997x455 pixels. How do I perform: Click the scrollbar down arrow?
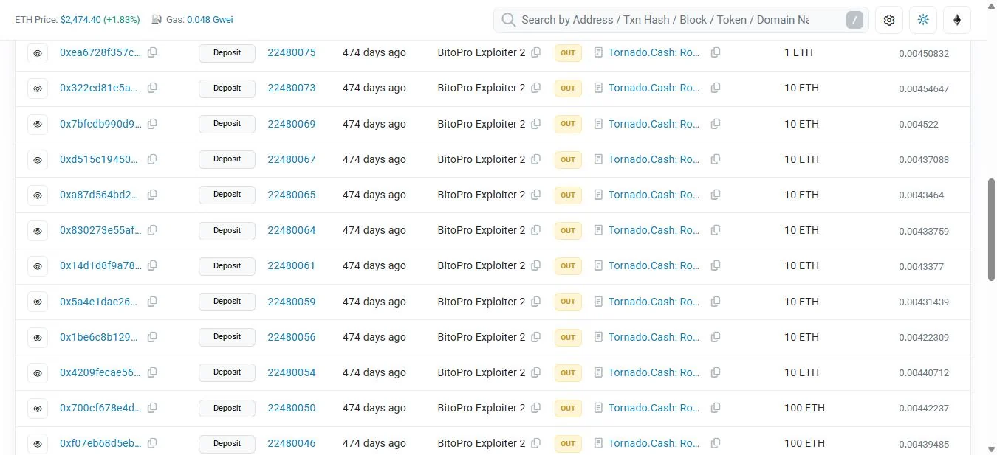(991, 448)
